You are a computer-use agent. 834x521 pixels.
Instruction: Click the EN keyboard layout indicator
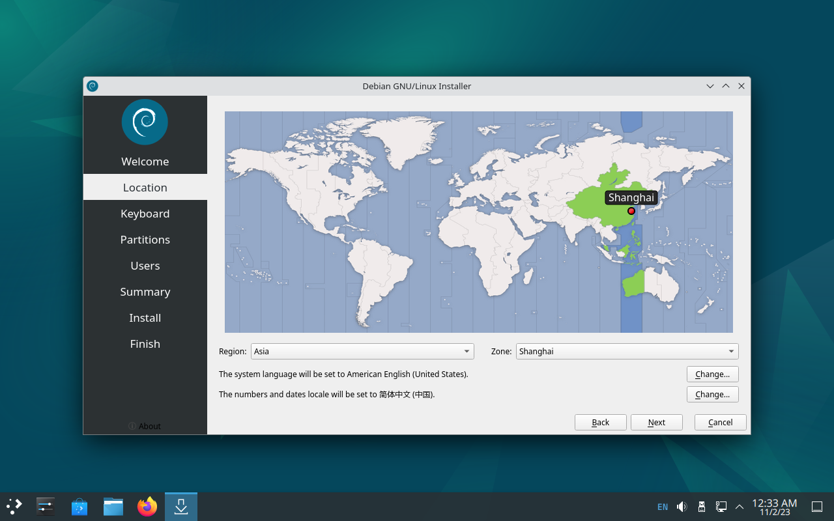(663, 507)
